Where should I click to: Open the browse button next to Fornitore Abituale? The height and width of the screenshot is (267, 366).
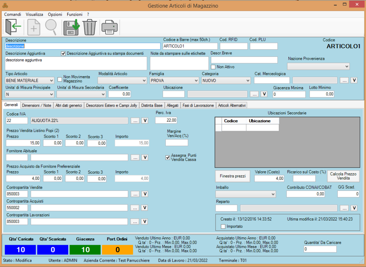click(135, 157)
